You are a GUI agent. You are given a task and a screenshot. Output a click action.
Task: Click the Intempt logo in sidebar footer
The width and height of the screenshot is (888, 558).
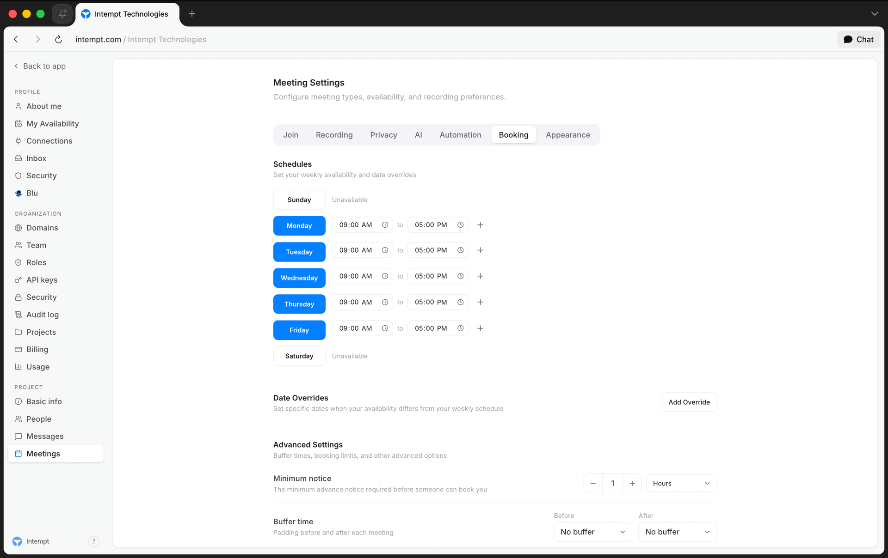[x=17, y=541]
